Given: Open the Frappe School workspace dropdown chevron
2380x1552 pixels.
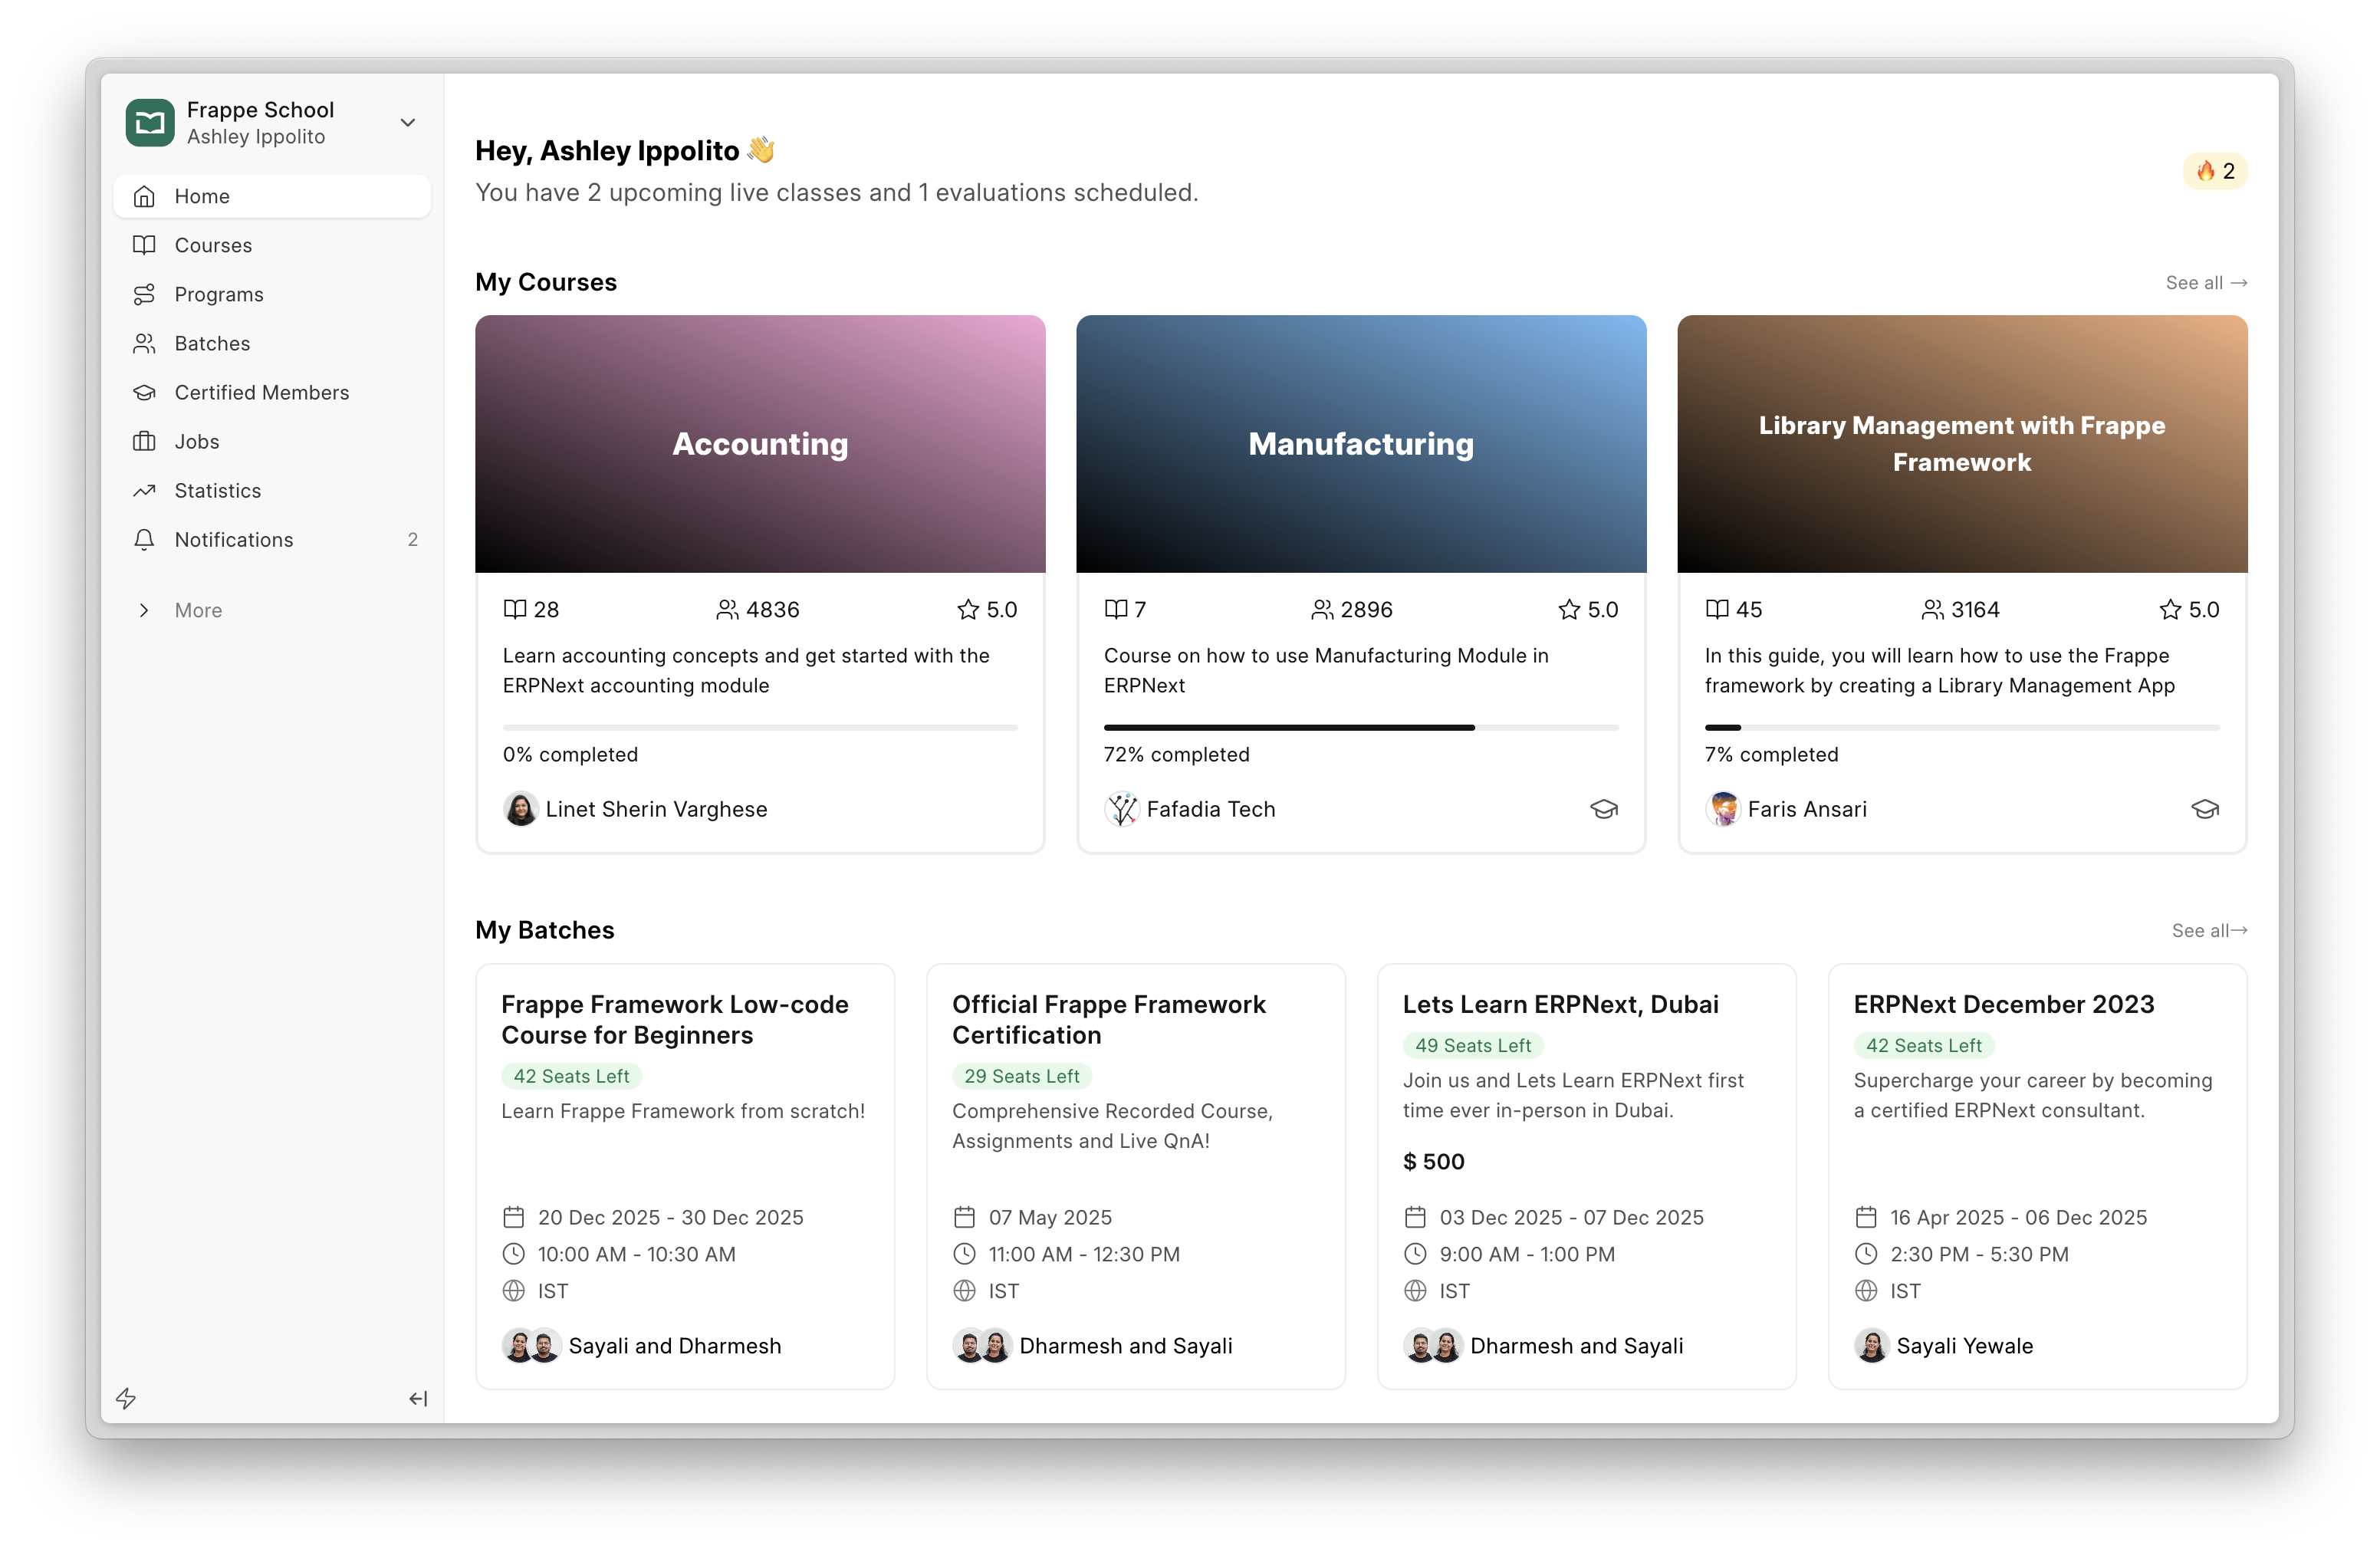Looking at the screenshot, I should tap(407, 122).
